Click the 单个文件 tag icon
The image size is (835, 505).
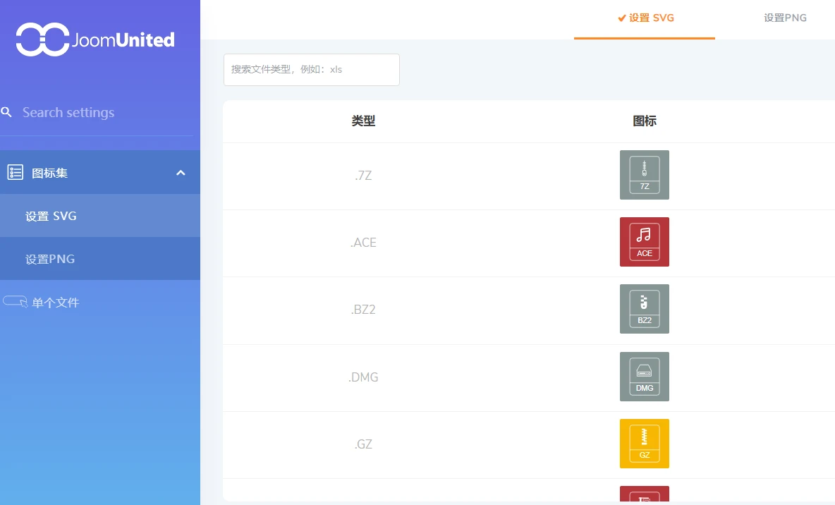[15, 302]
